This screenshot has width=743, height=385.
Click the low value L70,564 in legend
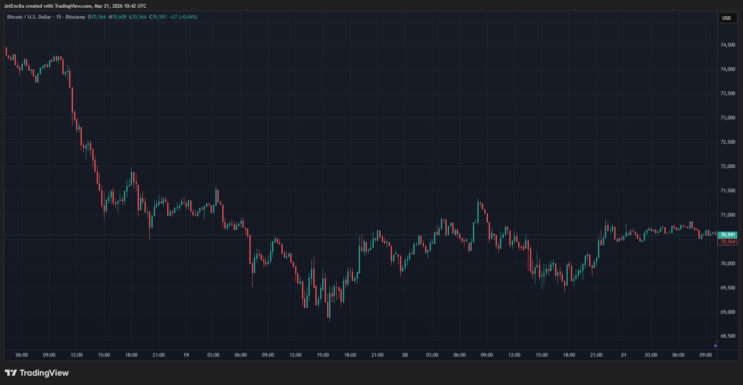click(138, 17)
